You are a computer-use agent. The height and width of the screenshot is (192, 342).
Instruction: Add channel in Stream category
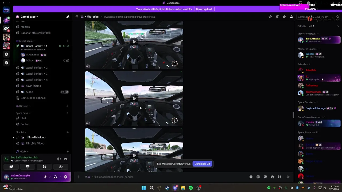pos(68,106)
